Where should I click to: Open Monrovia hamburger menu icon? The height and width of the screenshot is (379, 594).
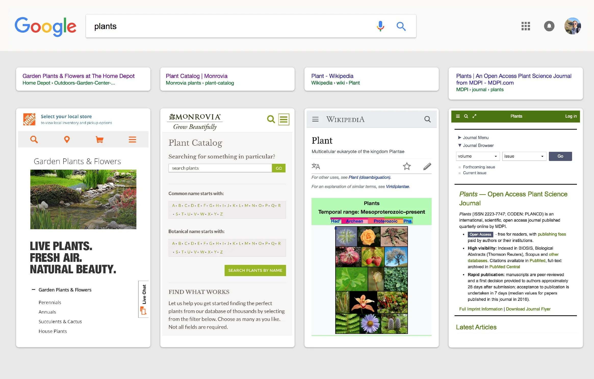click(x=283, y=119)
